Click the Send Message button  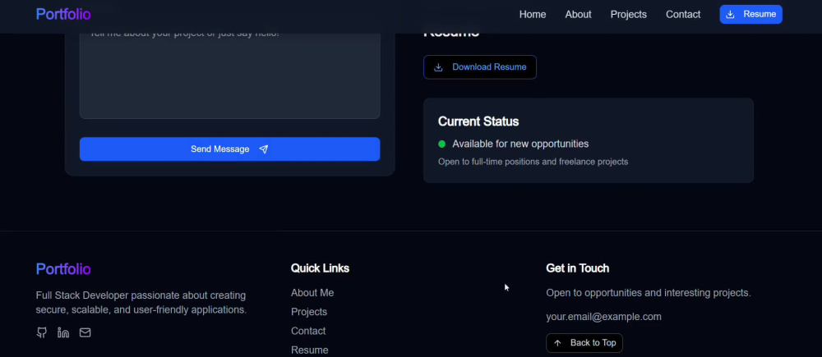[229, 149]
